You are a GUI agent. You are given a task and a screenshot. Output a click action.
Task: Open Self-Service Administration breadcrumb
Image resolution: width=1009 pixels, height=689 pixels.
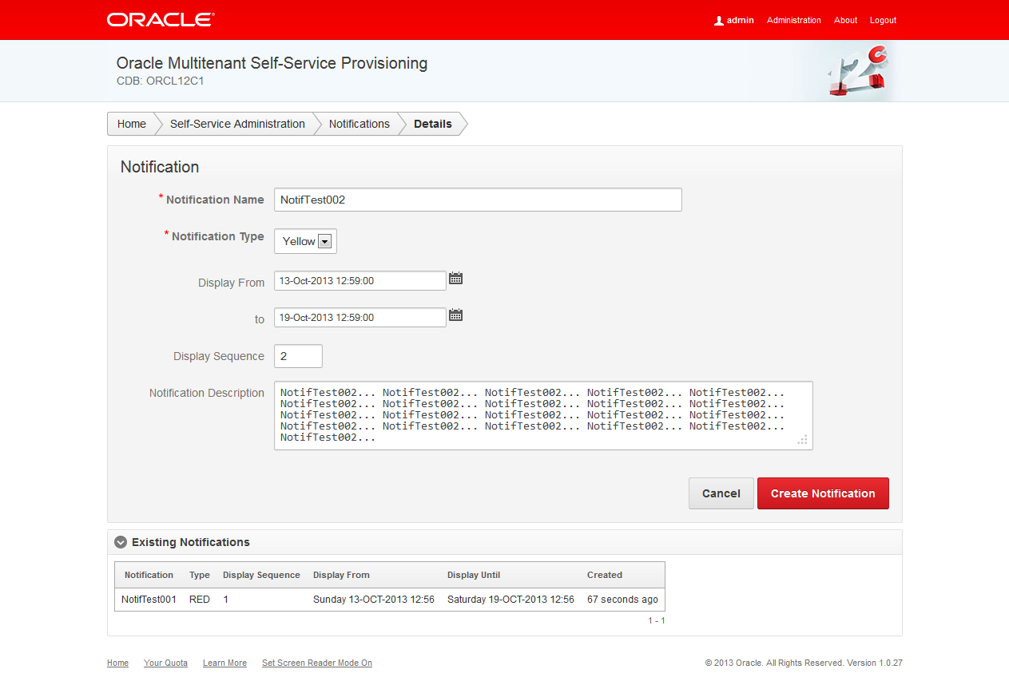237,124
